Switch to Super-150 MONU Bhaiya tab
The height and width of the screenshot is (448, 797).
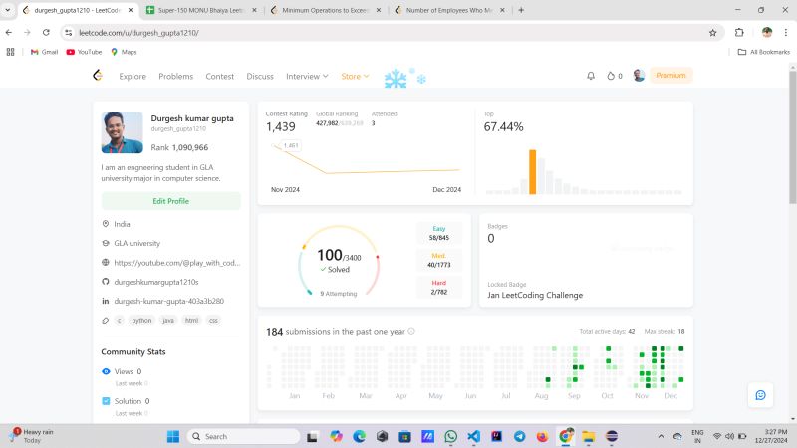201,10
